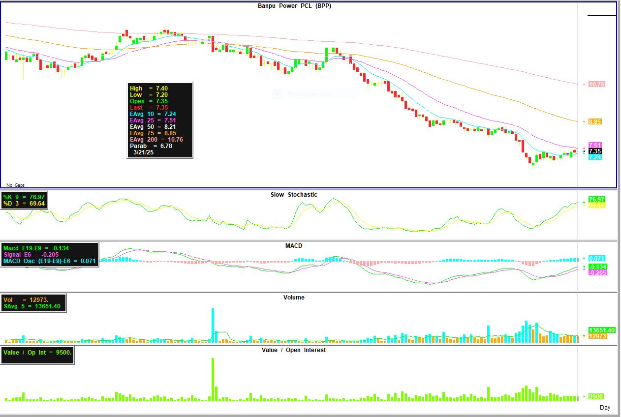621x417 pixels.
Task: Select EAvg 75 = 8.85 in the info box
Action: (x=153, y=133)
